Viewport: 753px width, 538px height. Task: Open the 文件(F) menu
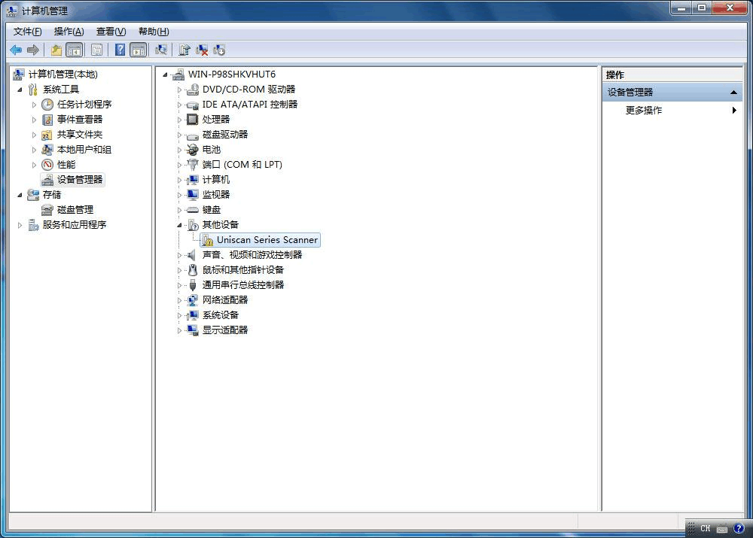[x=27, y=31]
